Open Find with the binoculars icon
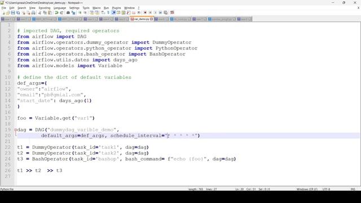Viewport: 361px width, 203px height. [68, 12]
